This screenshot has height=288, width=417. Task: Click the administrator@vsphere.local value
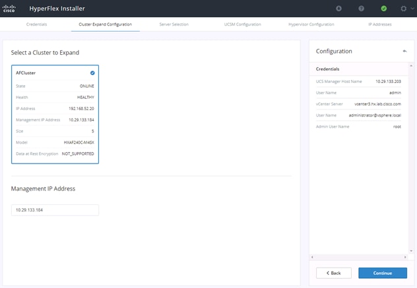[x=375, y=115]
